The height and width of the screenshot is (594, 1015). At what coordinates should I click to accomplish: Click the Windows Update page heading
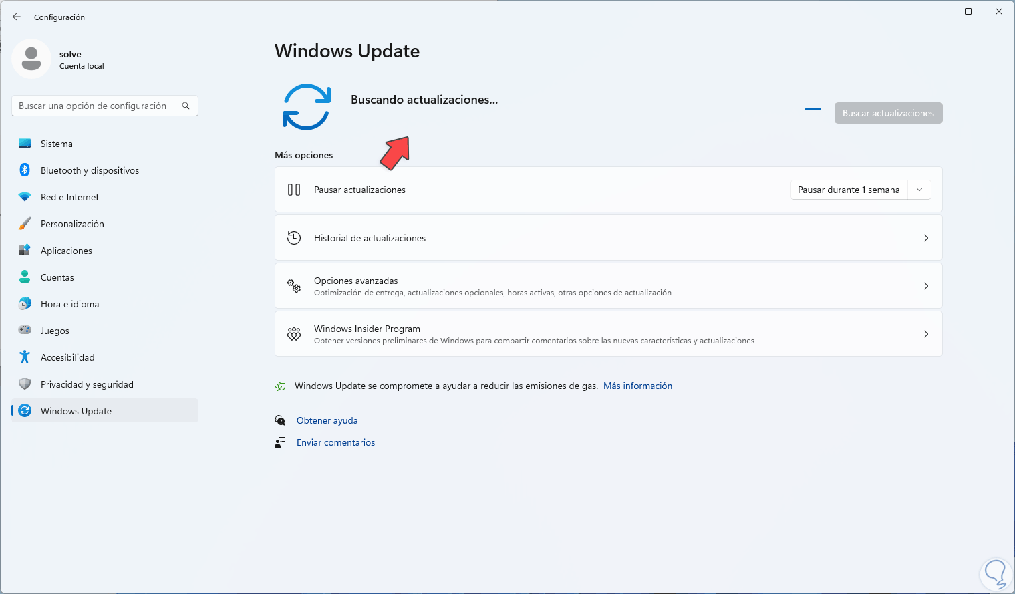[347, 51]
